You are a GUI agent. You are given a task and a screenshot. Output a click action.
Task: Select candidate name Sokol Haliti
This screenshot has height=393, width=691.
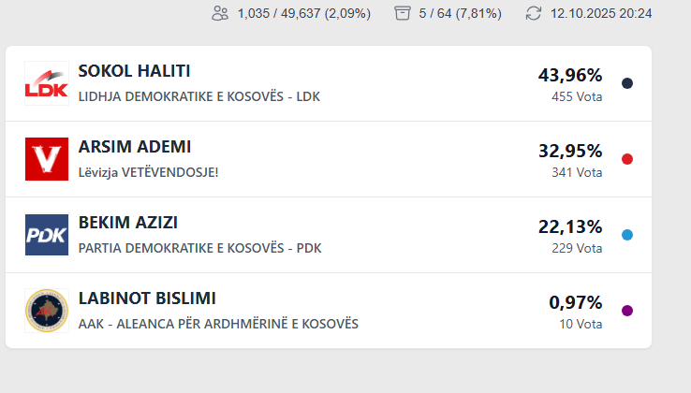click(x=134, y=71)
